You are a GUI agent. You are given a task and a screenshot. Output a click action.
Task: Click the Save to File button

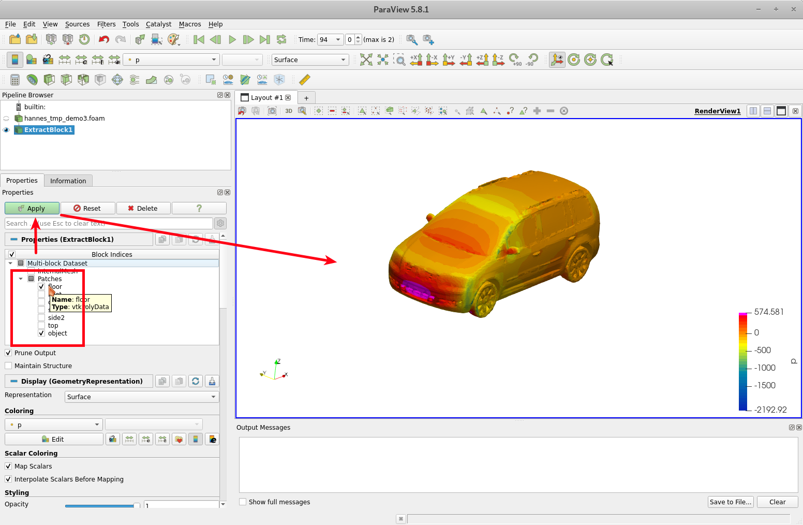point(730,502)
